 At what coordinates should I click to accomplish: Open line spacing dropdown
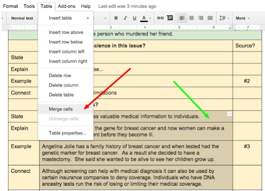point(224,18)
